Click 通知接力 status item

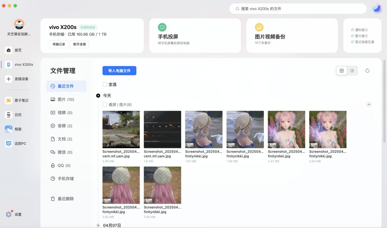(359, 30)
